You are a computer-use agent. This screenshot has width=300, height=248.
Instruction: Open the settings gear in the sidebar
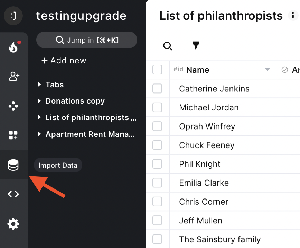13,224
